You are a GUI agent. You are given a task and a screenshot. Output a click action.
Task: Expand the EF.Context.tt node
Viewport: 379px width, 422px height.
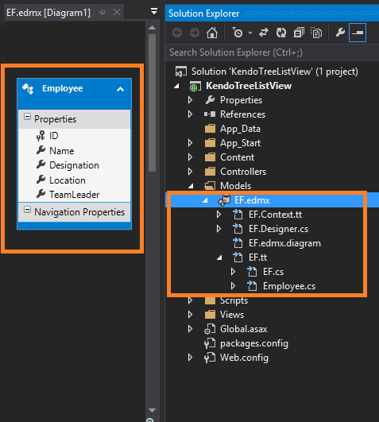pos(219,215)
